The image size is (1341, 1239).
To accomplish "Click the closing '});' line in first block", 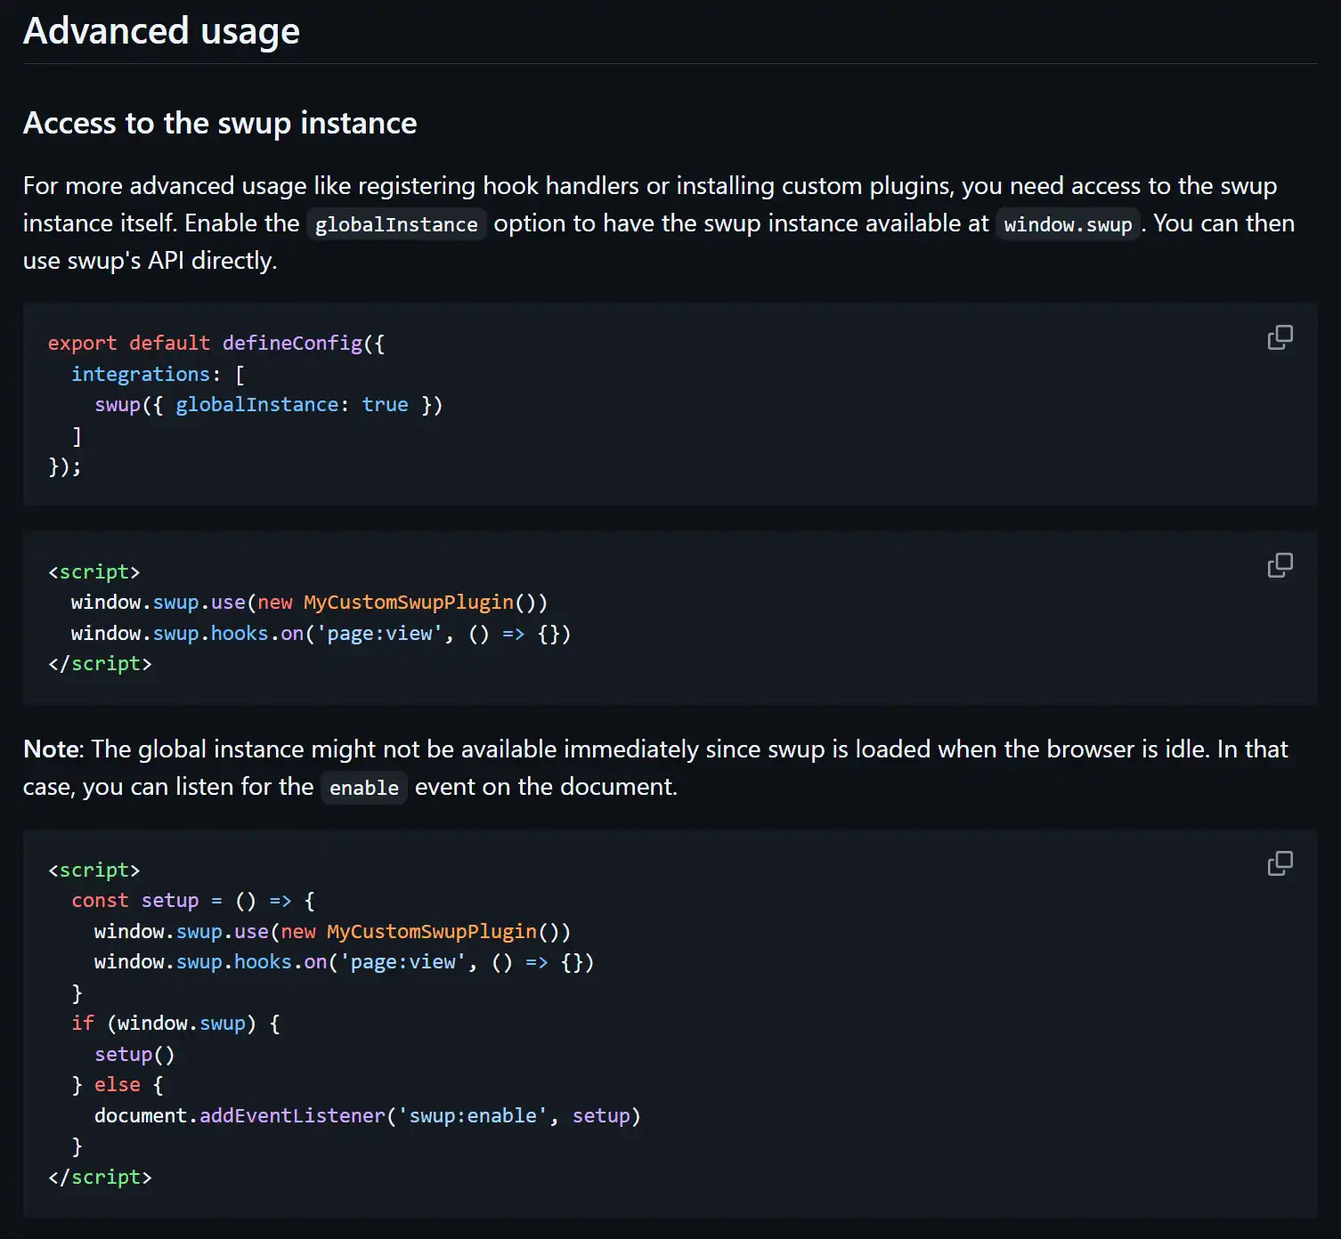I will [x=65, y=466].
